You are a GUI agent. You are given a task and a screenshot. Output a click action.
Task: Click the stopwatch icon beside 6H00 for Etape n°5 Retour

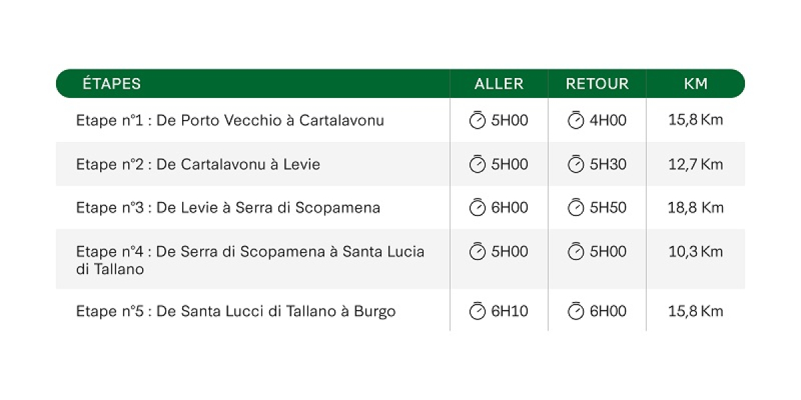coord(575,311)
